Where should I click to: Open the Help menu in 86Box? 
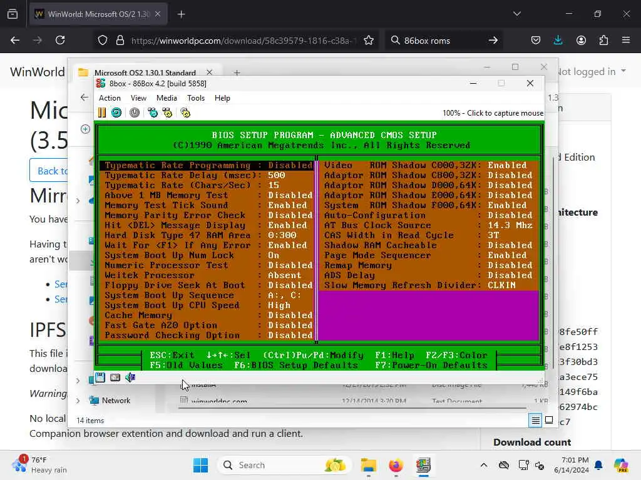[x=222, y=98]
